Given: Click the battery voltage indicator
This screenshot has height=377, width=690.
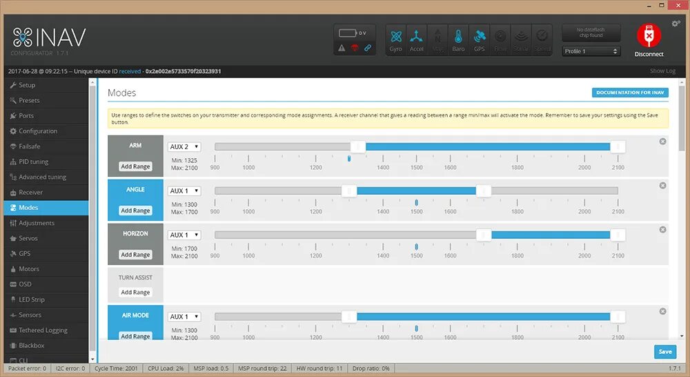Looking at the screenshot, I should (352, 33).
